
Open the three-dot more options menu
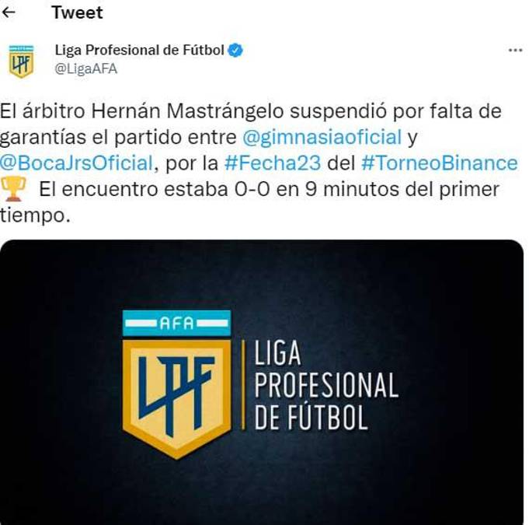click(x=515, y=51)
